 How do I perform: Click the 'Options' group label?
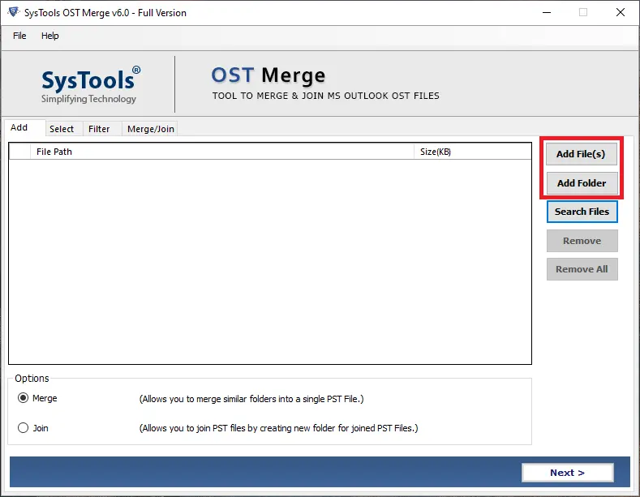tap(32, 379)
